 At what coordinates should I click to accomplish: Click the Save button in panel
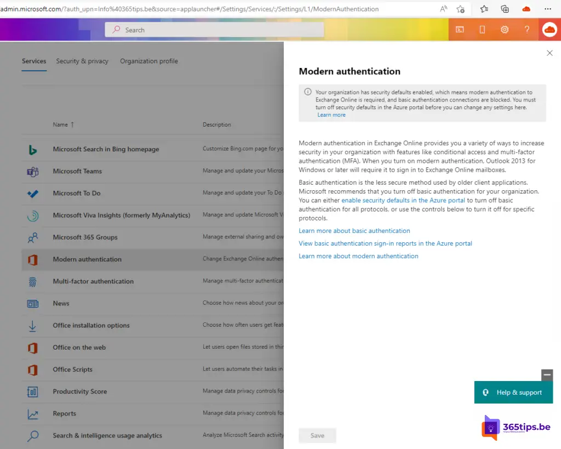pos(317,435)
